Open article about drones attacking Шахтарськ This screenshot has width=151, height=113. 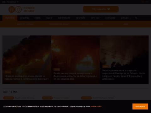click(x=124, y=75)
